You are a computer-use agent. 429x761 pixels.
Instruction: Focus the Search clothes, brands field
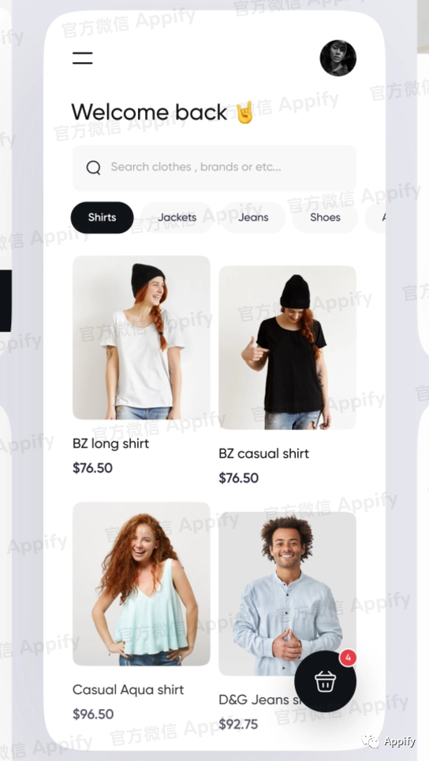click(x=214, y=168)
